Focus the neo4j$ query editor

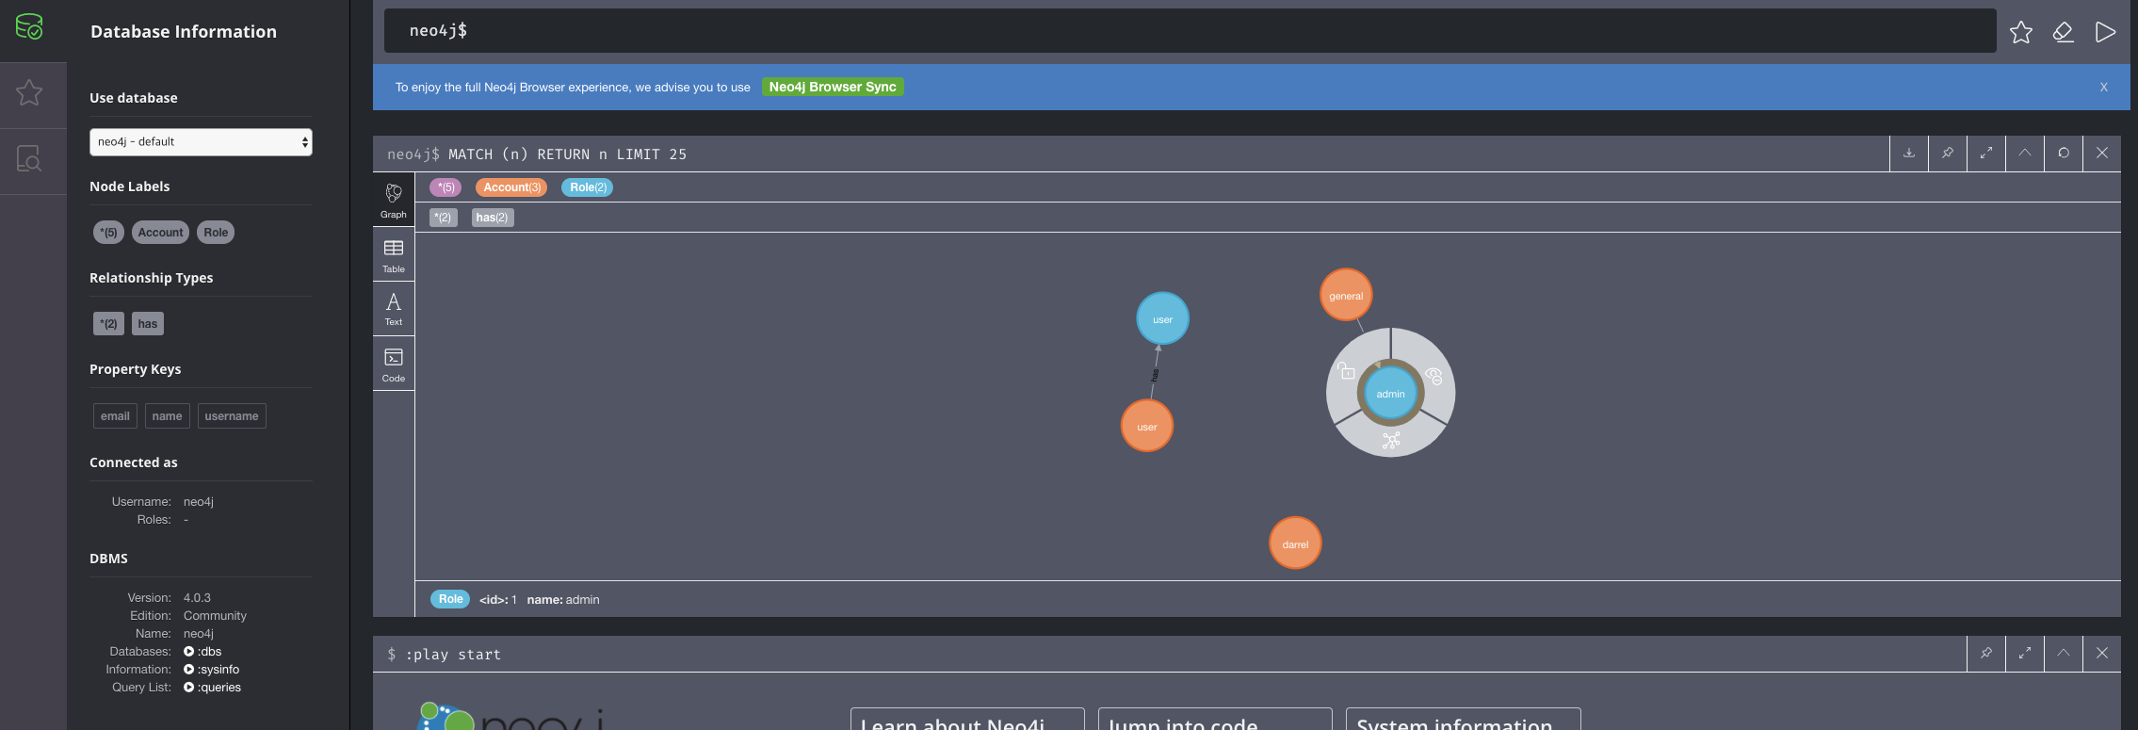click(x=1190, y=31)
